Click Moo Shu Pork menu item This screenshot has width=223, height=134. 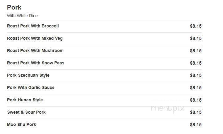click(22, 125)
